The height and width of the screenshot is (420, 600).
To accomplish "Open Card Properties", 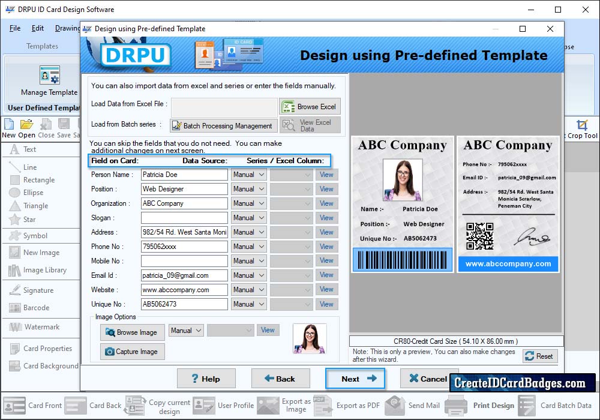I will pos(41,349).
